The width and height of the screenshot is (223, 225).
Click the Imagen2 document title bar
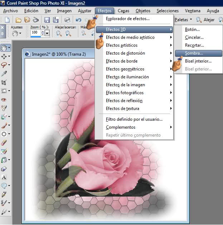[59, 54]
